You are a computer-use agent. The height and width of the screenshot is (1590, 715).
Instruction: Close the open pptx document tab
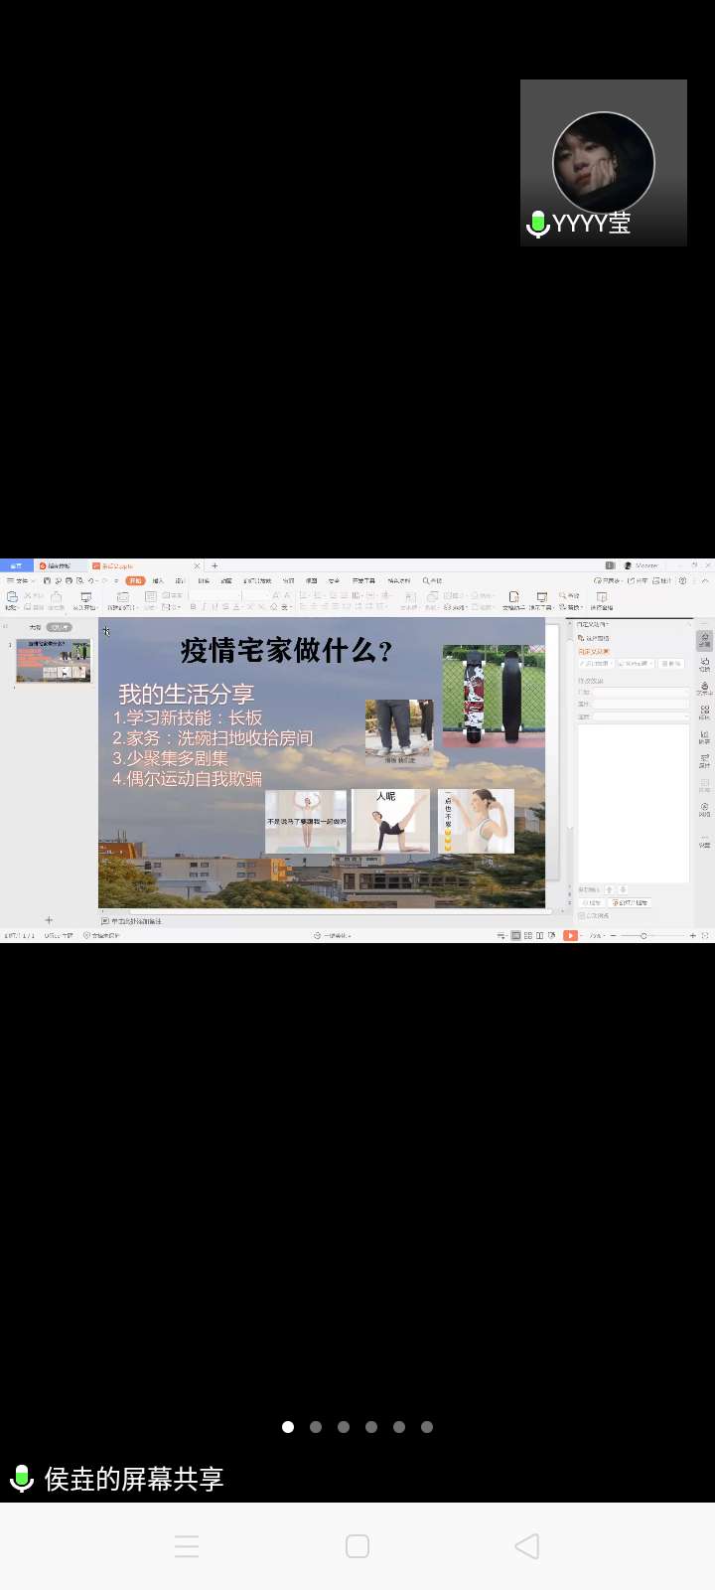[x=197, y=565]
